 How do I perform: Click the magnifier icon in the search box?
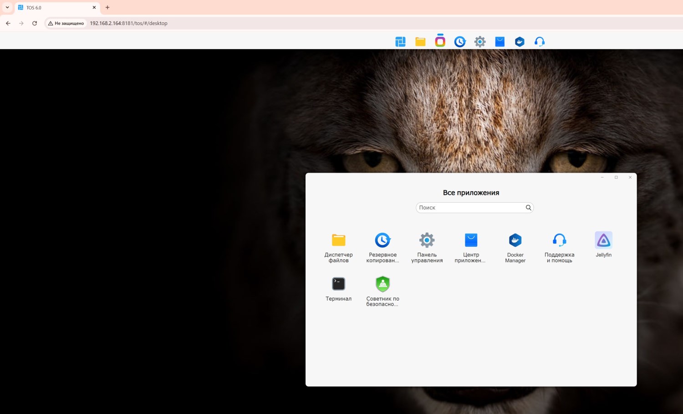coord(528,208)
